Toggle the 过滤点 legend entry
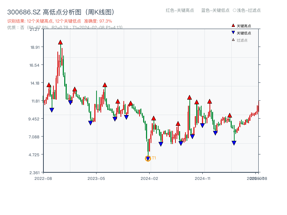This screenshot has height=215, width=287. pyautogui.click(x=240, y=40)
